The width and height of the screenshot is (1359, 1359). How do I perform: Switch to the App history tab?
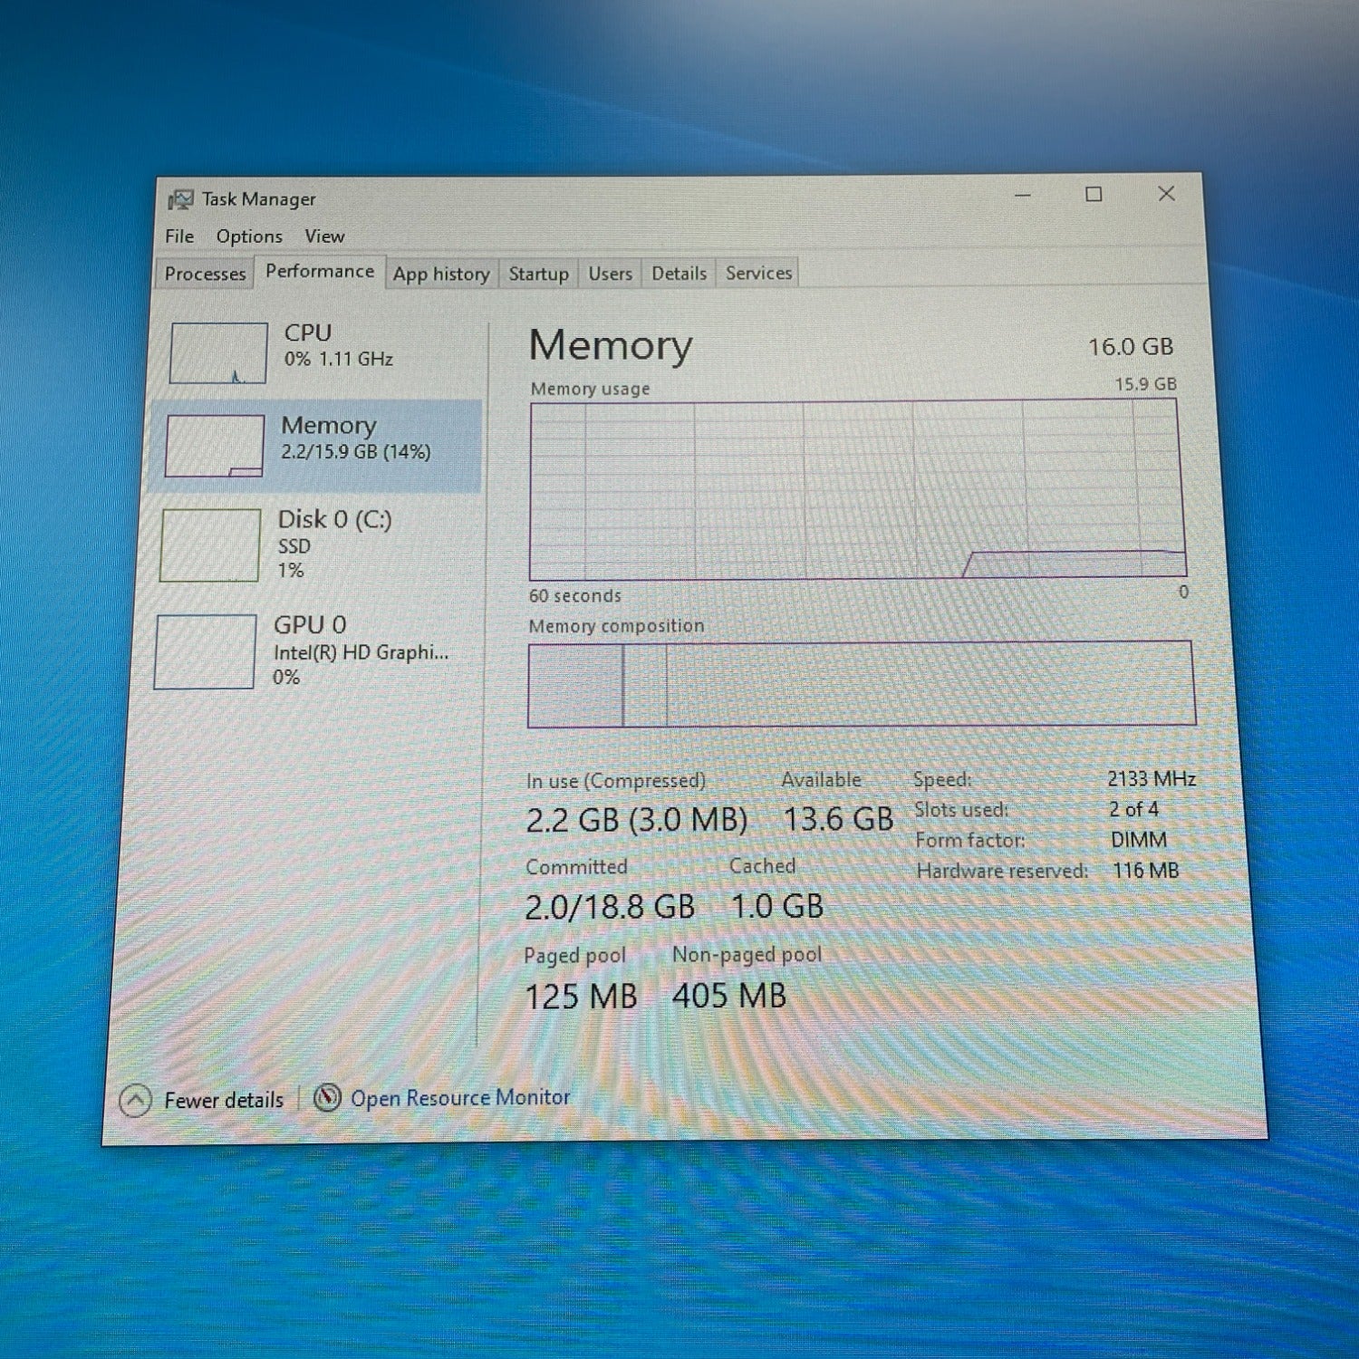[441, 274]
